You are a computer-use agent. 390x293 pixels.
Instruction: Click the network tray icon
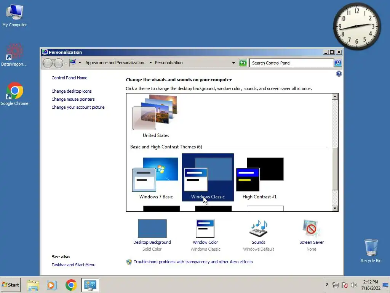point(335,285)
